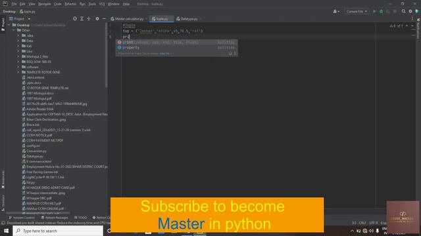Viewport: 421px width, 236px height.
Task: Click the tuple.py breadcrumb in the navigation bar
Action: pyautogui.click(x=28, y=12)
